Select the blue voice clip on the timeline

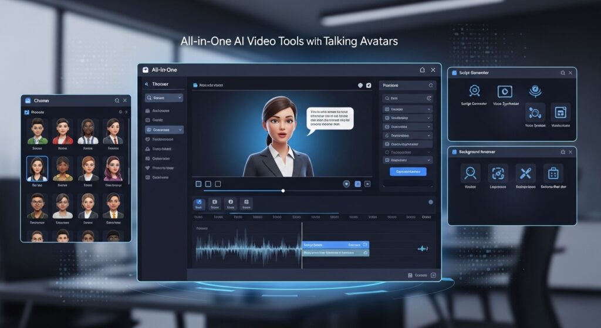[x=335, y=245]
